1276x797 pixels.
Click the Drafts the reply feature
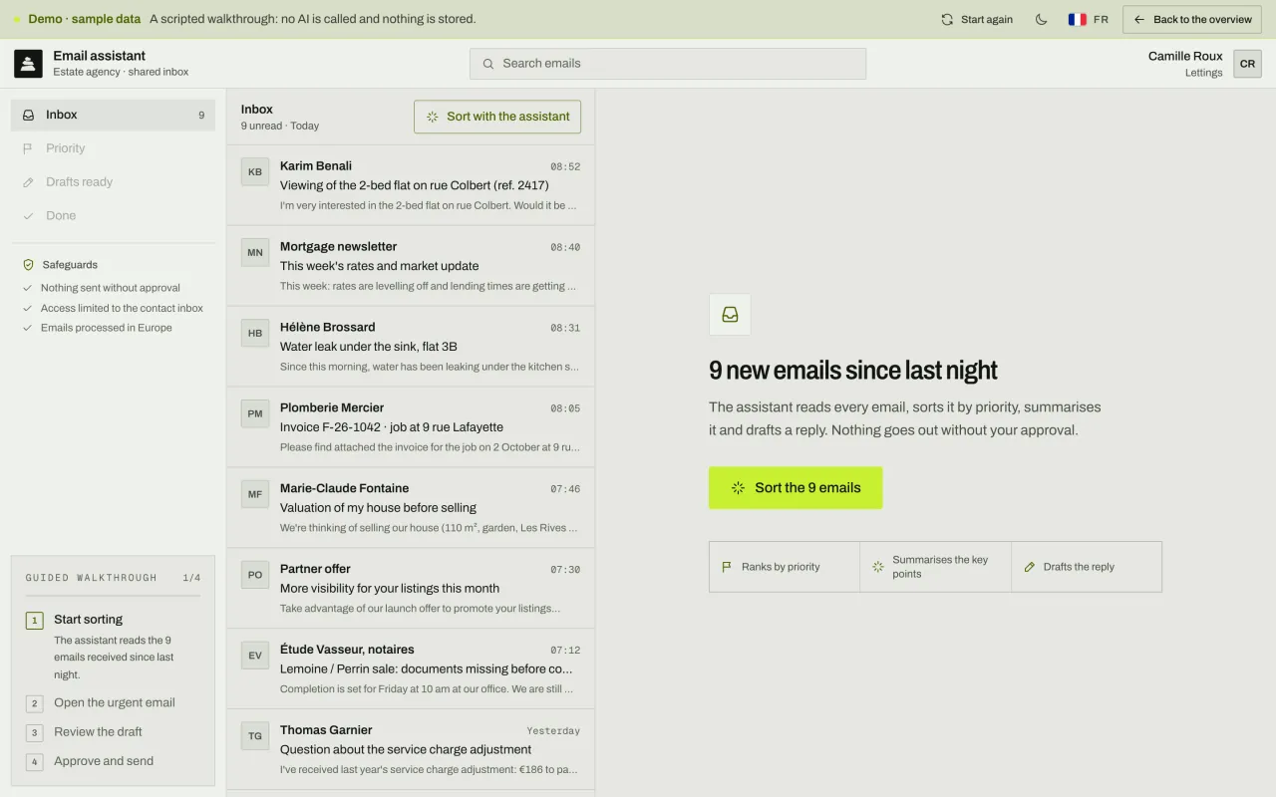(1087, 567)
